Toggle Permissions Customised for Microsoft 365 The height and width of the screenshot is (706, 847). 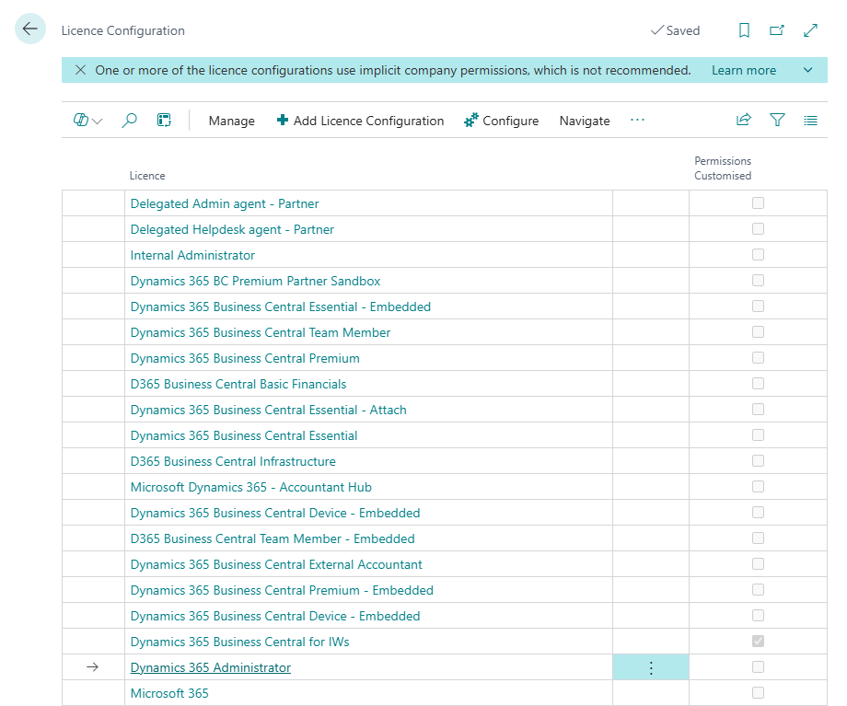point(758,692)
